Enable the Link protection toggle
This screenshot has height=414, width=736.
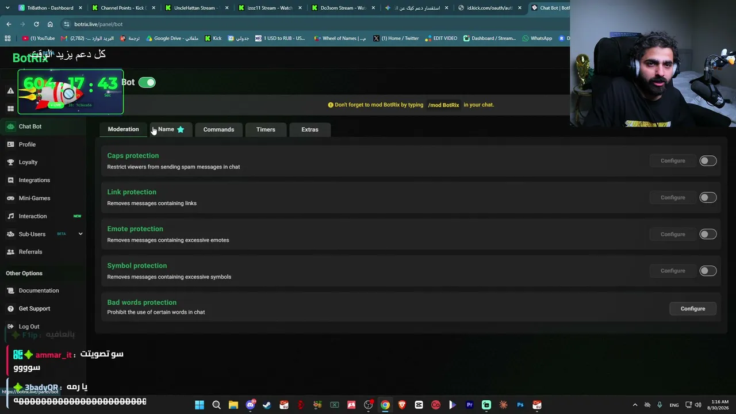coord(708,198)
